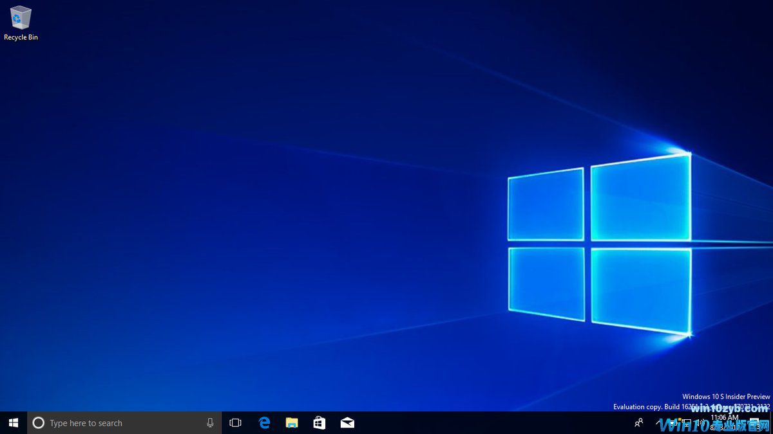Click the Evaluation copy build text
This screenshot has width=773, height=434.
click(689, 406)
